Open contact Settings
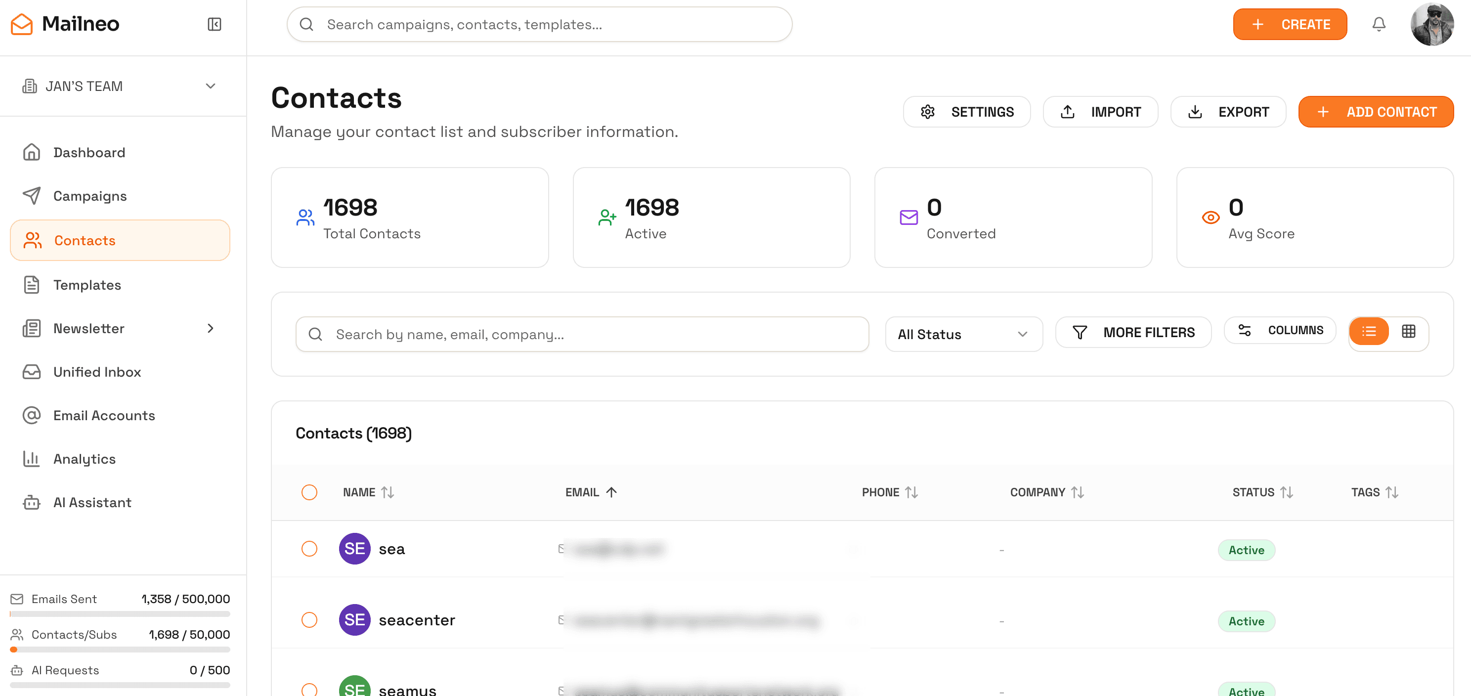 click(967, 111)
